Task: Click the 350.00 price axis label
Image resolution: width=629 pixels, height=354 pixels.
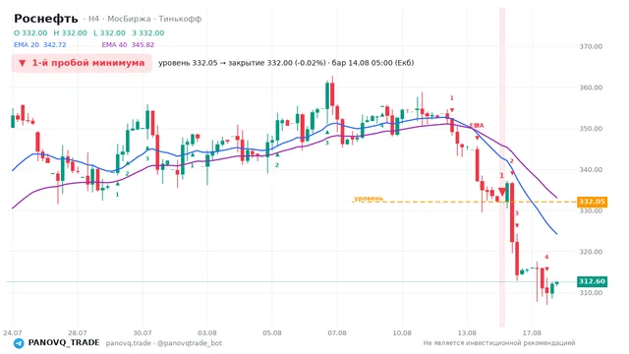Action: pos(591,129)
